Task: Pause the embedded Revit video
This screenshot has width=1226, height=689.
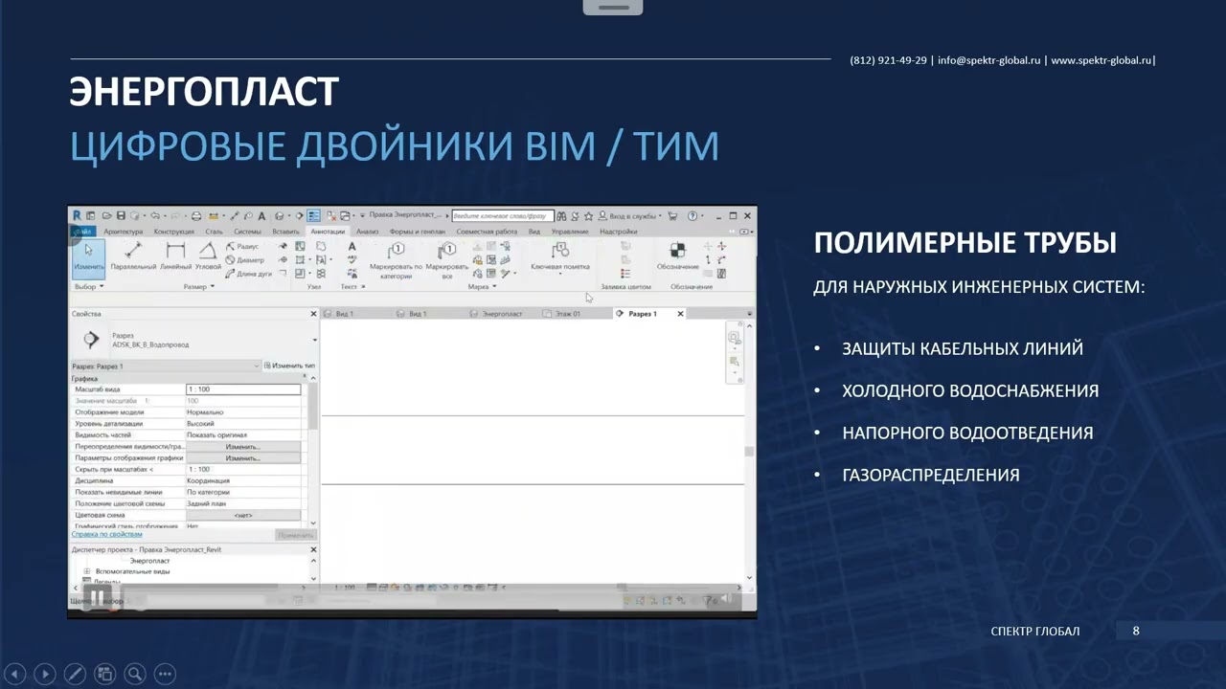Action: pyautogui.click(x=97, y=600)
